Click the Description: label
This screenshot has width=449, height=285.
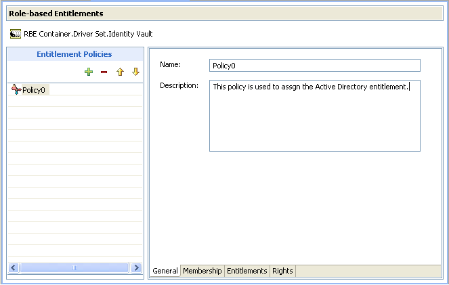pyautogui.click(x=179, y=85)
